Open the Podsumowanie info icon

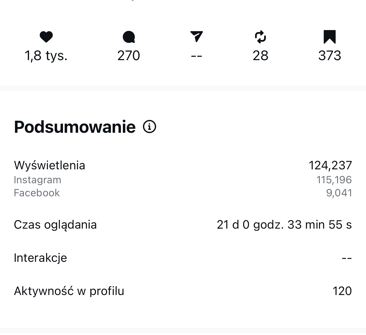(150, 127)
